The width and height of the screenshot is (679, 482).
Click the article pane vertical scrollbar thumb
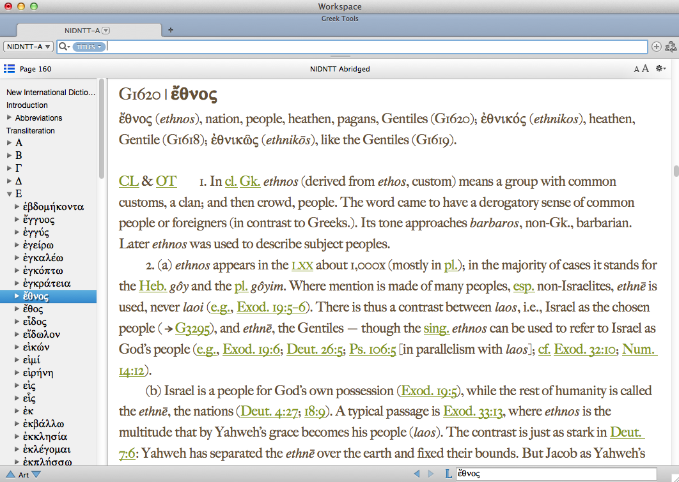[676, 171]
